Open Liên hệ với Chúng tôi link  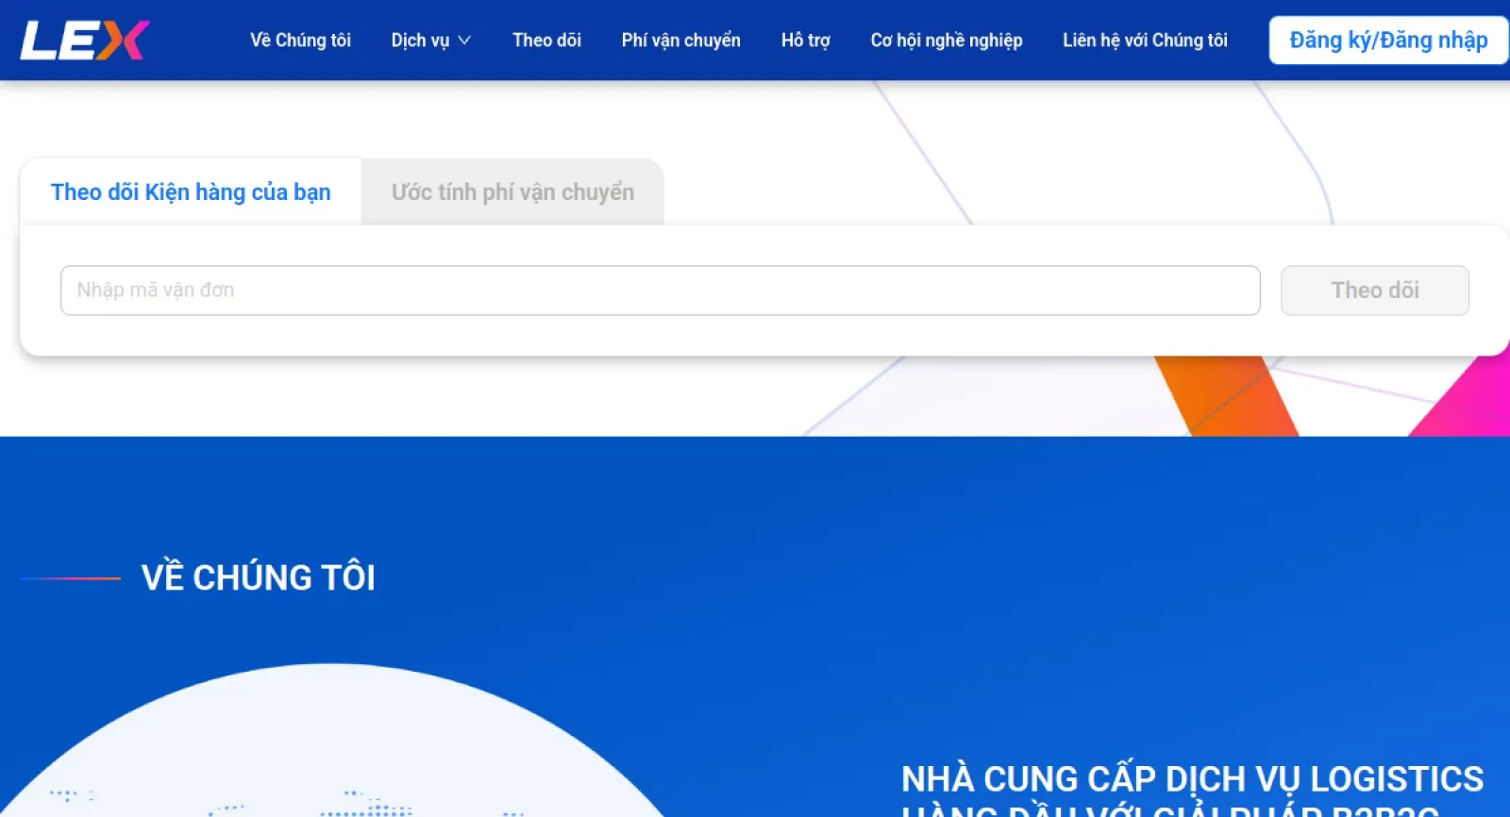point(1145,41)
